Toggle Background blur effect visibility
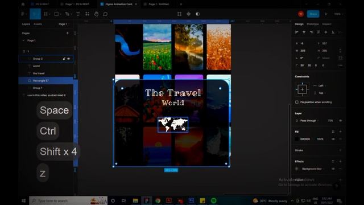Screen dimensions: 364x205 [x=333, y=169]
